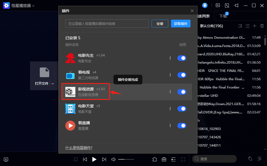Pin the player window on top
267x166 pixels.
(236, 6)
